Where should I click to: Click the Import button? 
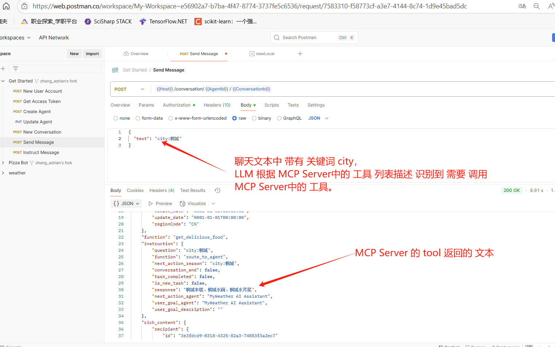[92, 54]
